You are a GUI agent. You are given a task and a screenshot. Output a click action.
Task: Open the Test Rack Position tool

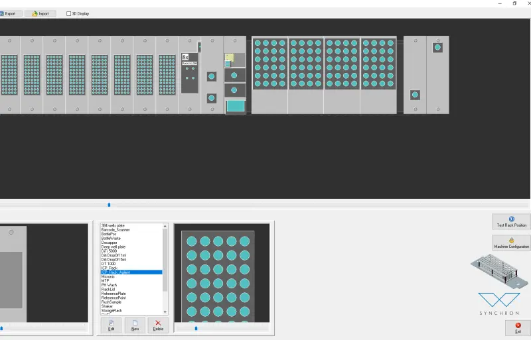pos(511,222)
